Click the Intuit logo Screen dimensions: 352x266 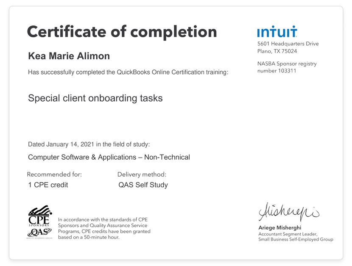tap(277, 31)
